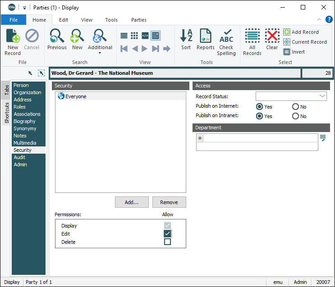Set Publish on Internet to No

pyautogui.click(x=296, y=107)
